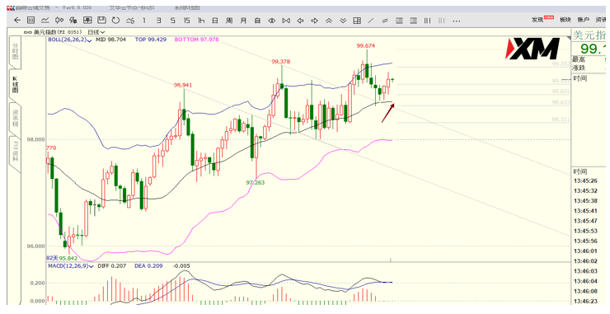Select the 1h period button
The image size is (610, 314).
201,21
